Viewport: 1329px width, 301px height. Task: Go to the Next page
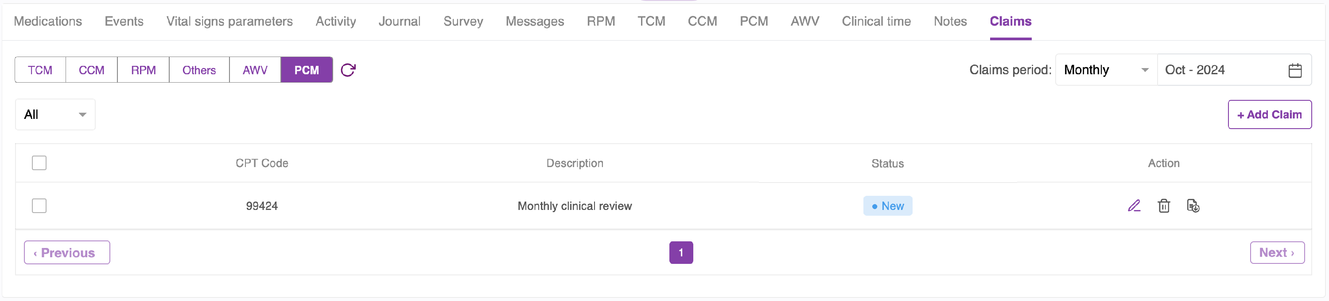coord(1277,253)
